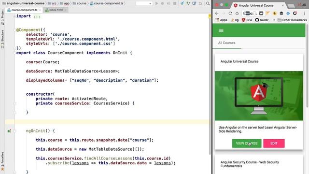The image size is (309, 174).
Task: Click the implements gutter icon beside ngOnInit
Action: coord(9,131)
